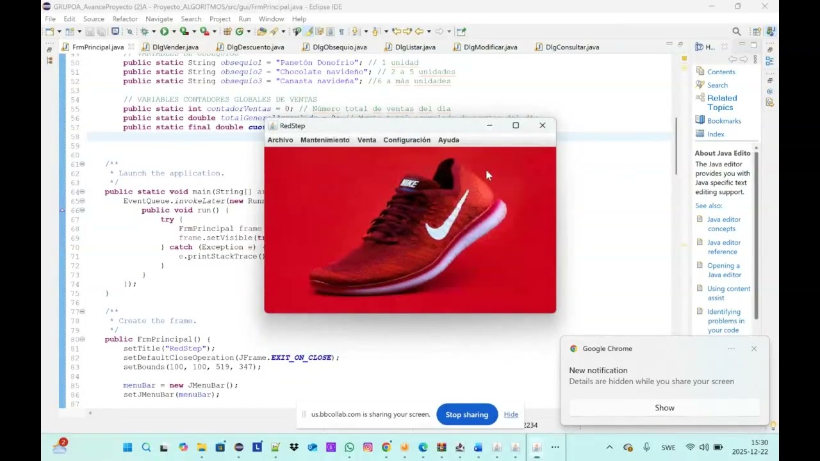Close the FrmPrincipal.java tab
Screen dimensions: 820x461
pos(131,47)
